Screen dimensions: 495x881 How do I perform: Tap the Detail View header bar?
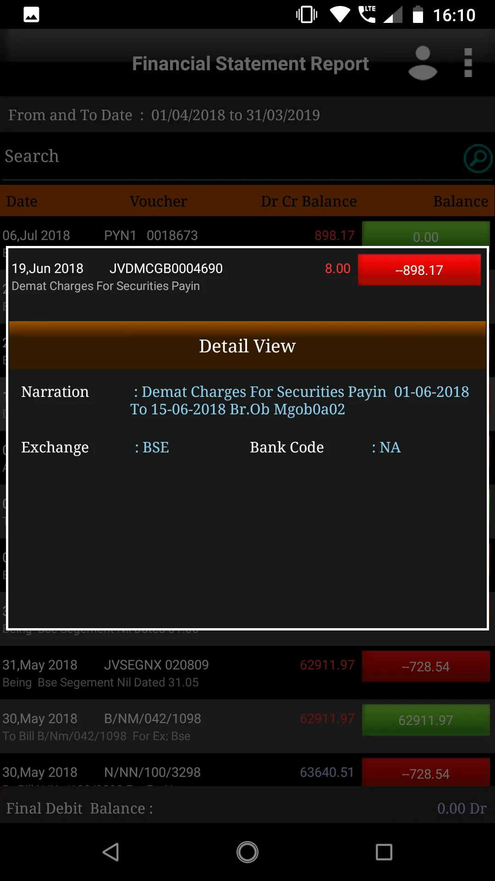point(247,346)
